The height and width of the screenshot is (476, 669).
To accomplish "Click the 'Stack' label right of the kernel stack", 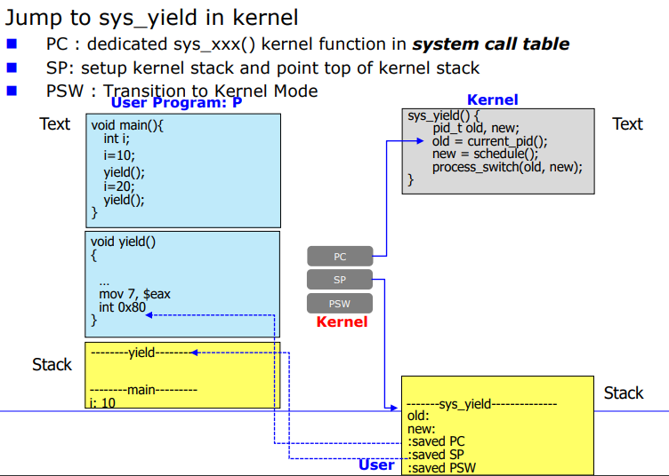I will (x=624, y=393).
